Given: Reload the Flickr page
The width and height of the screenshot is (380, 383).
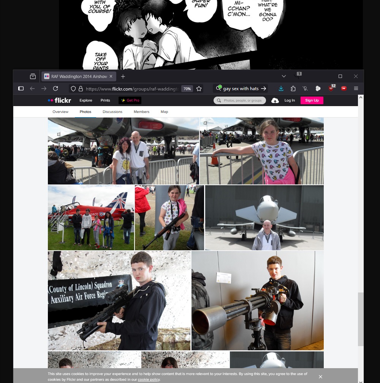Looking at the screenshot, I should point(55,88).
